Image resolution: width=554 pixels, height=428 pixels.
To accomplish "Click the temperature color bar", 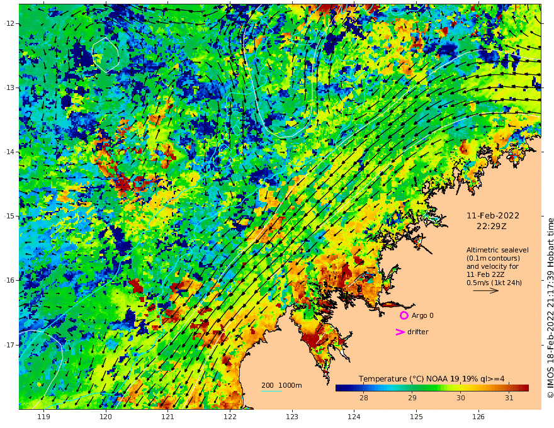I will [432, 388].
